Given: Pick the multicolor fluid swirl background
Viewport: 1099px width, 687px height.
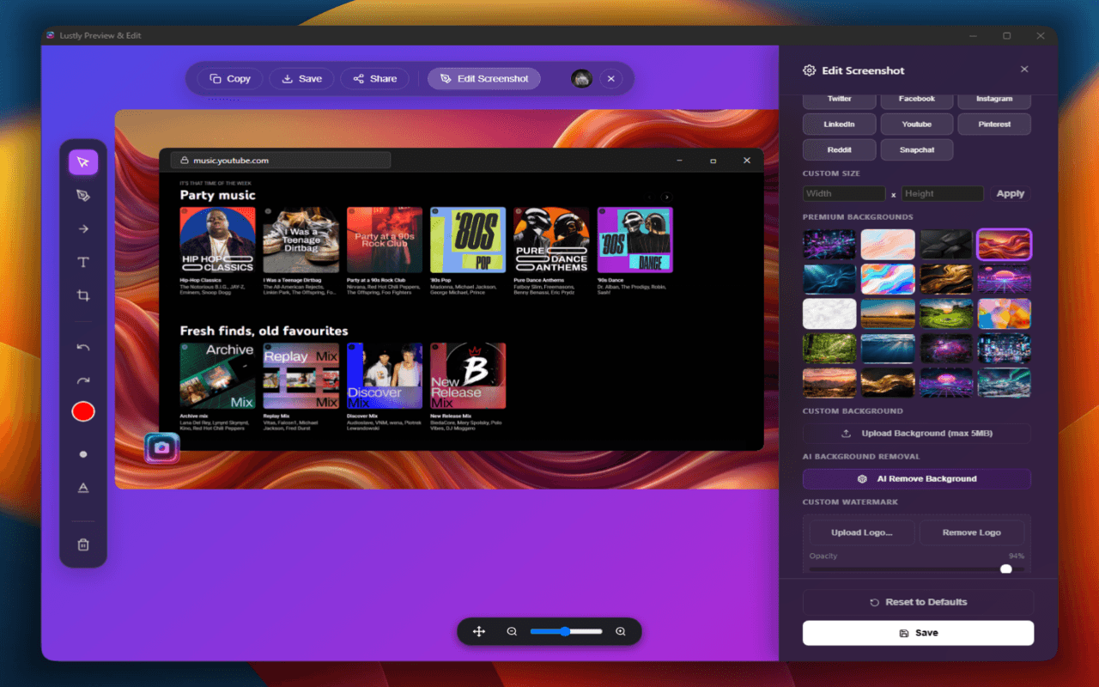Looking at the screenshot, I should (888, 279).
